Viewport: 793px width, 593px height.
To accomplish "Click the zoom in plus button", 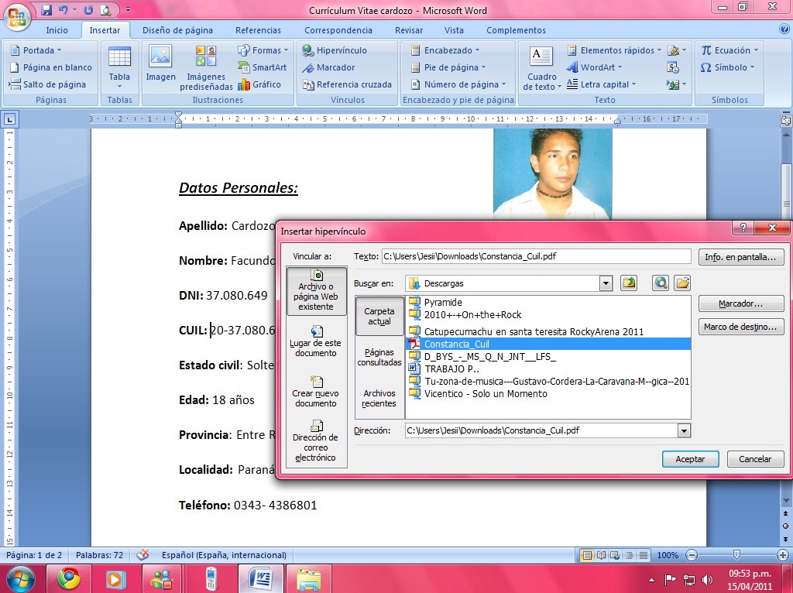I will [x=783, y=555].
